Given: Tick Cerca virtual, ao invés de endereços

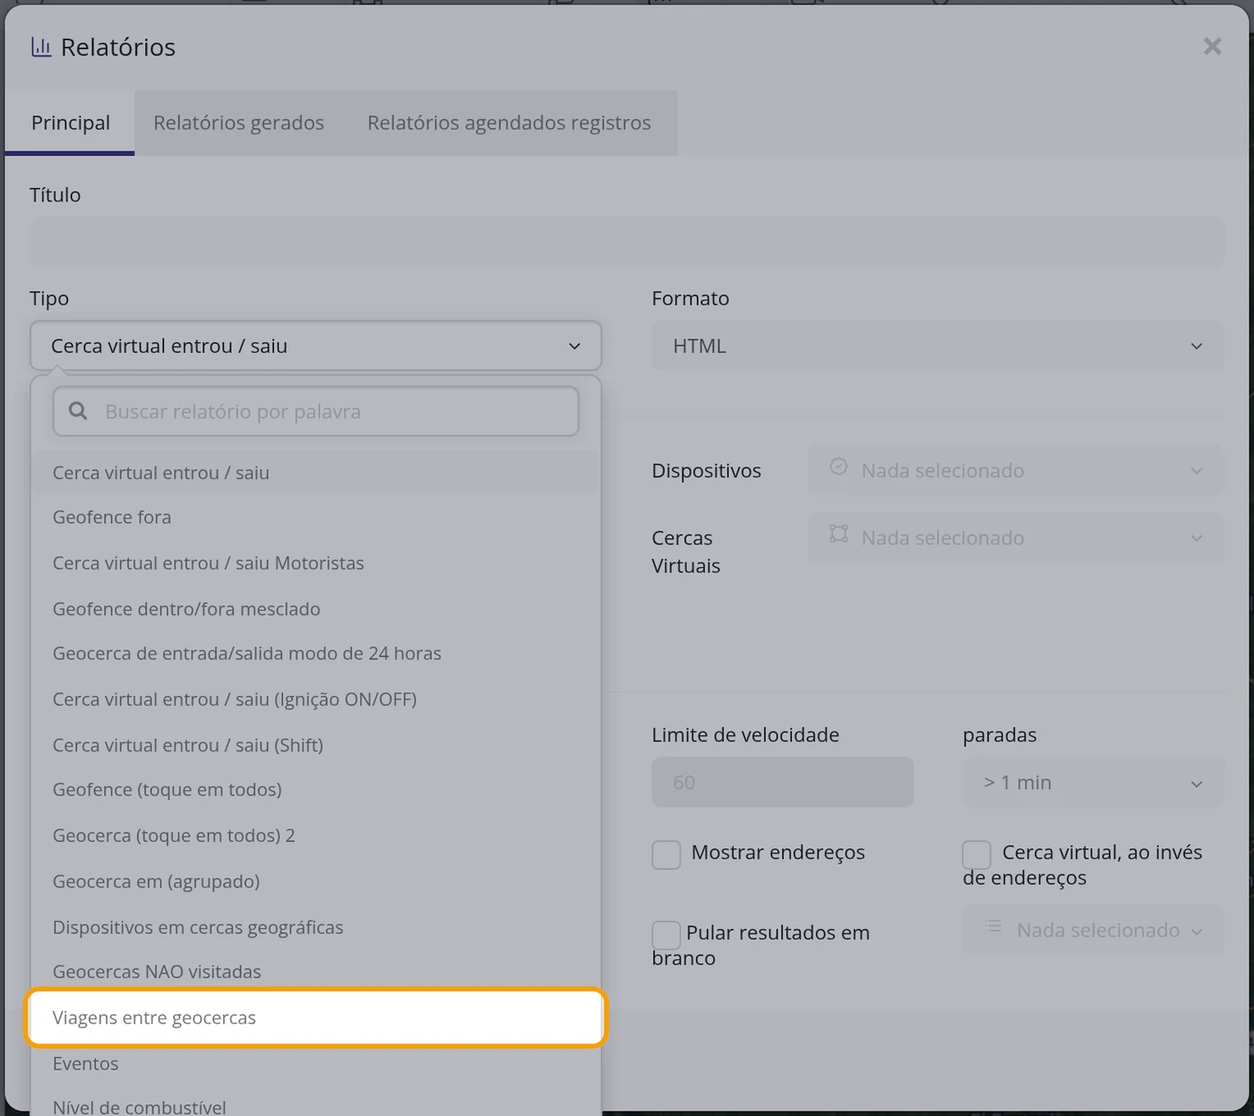Looking at the screenshot, I should (976, 854).
